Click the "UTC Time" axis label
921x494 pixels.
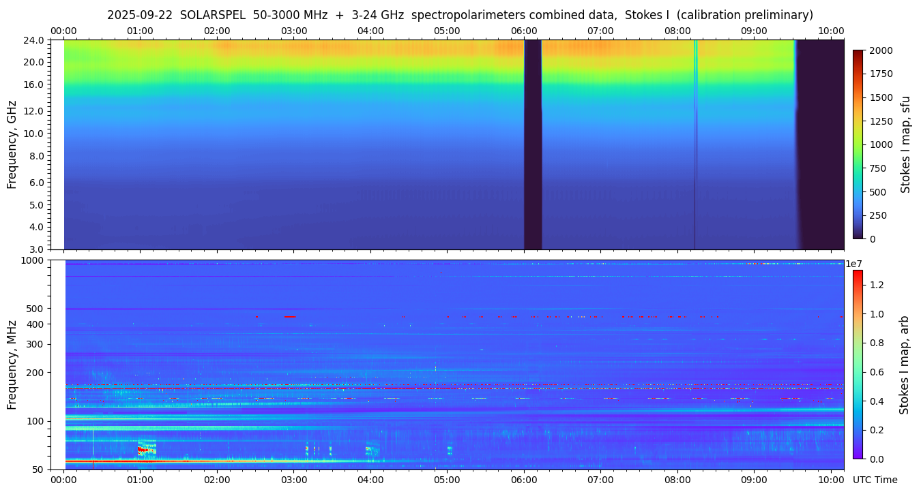coord(875,480)
